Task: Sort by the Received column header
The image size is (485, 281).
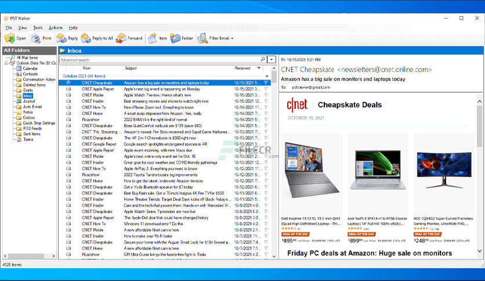Action: point(243,68)
